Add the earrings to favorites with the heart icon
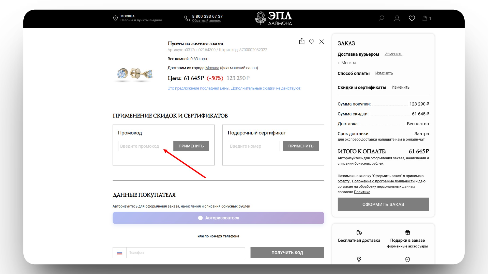This screenshot has height=274, width=488. pyautogui.click(x=312, y=42)
